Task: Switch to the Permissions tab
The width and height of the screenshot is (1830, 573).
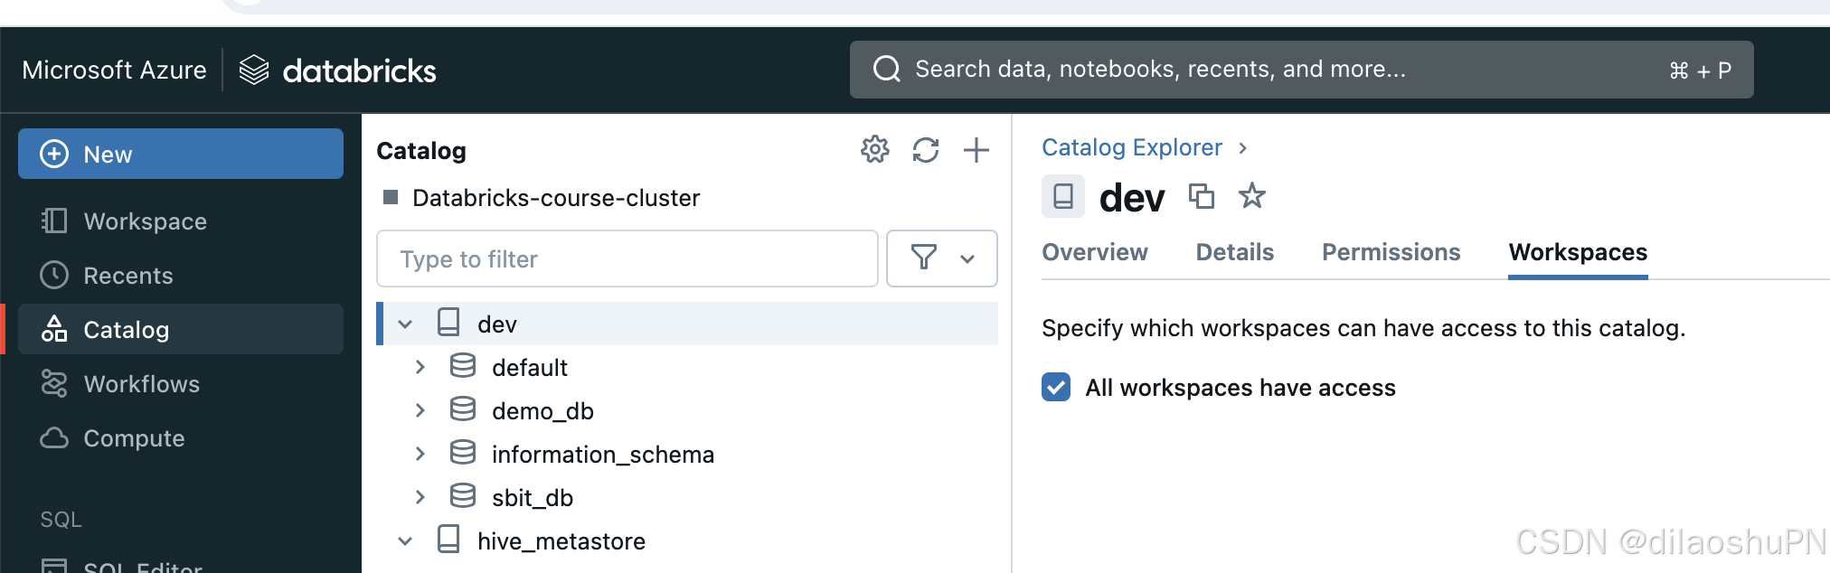Action: click(1391, 252)
